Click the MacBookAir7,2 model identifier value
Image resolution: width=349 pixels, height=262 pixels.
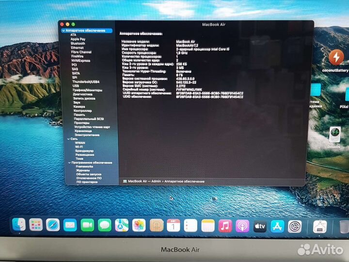(x=187, y=46)
